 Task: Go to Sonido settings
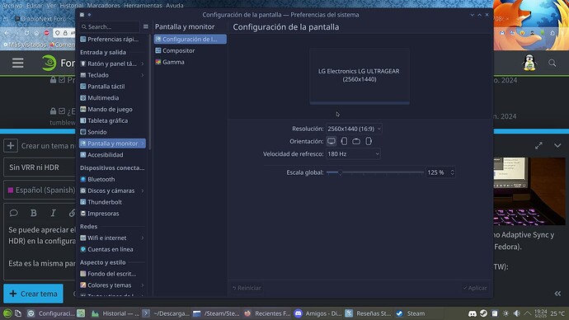(112, 132)
